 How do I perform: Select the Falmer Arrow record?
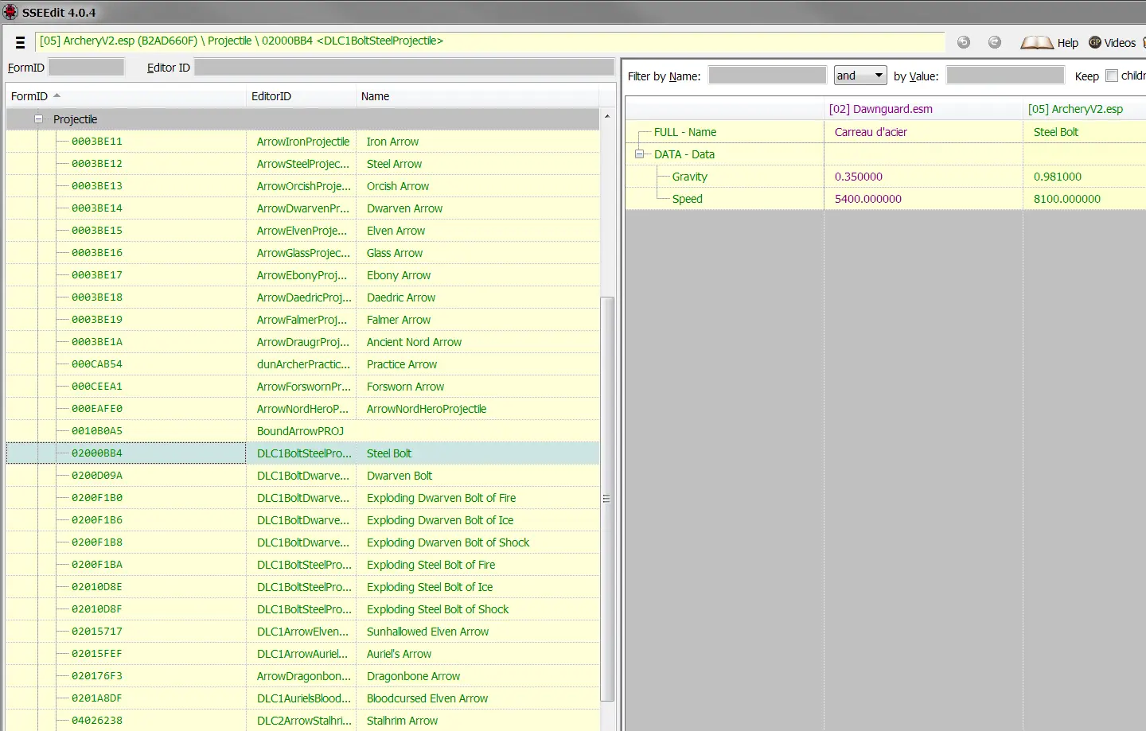[302, 320]
